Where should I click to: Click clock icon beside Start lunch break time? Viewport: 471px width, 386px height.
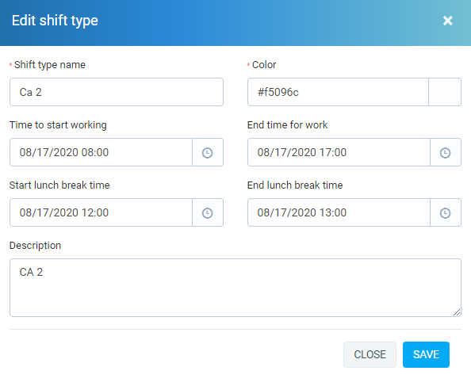tap(208, 212)
